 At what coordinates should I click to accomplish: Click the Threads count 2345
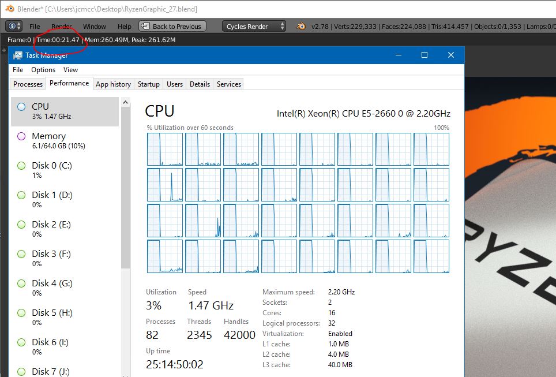200,335
